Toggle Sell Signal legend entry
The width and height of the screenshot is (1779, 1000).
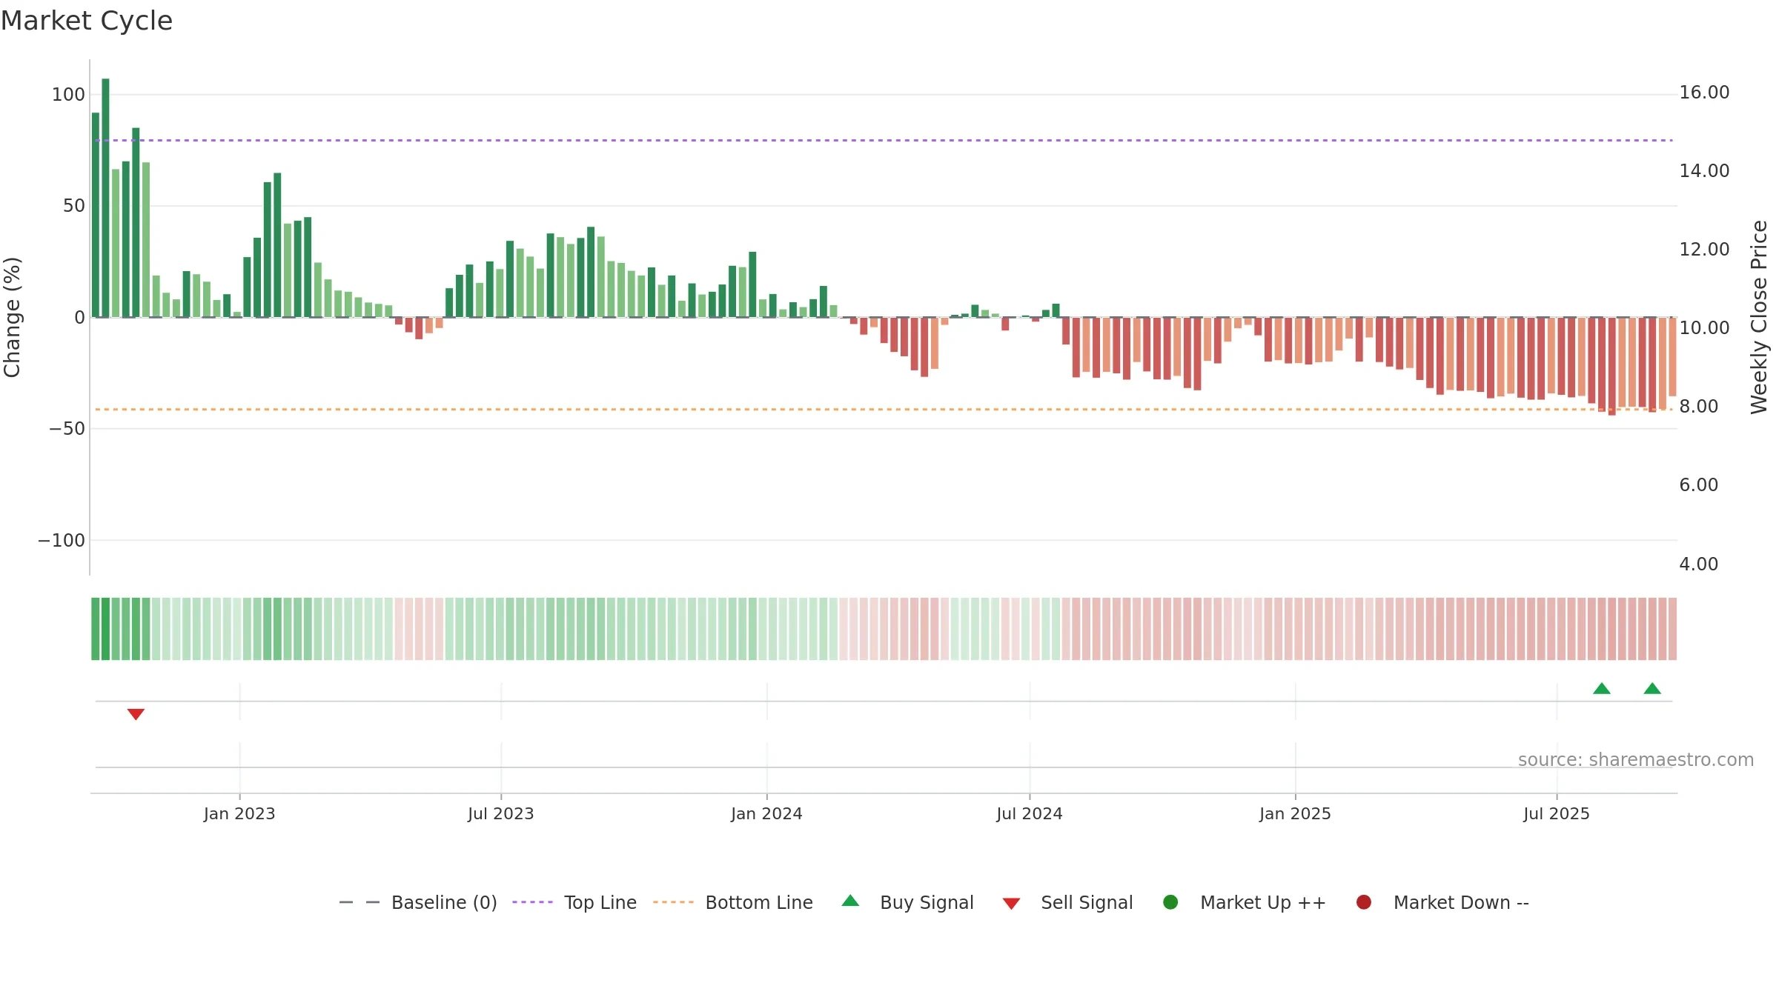pos(1068,902)
